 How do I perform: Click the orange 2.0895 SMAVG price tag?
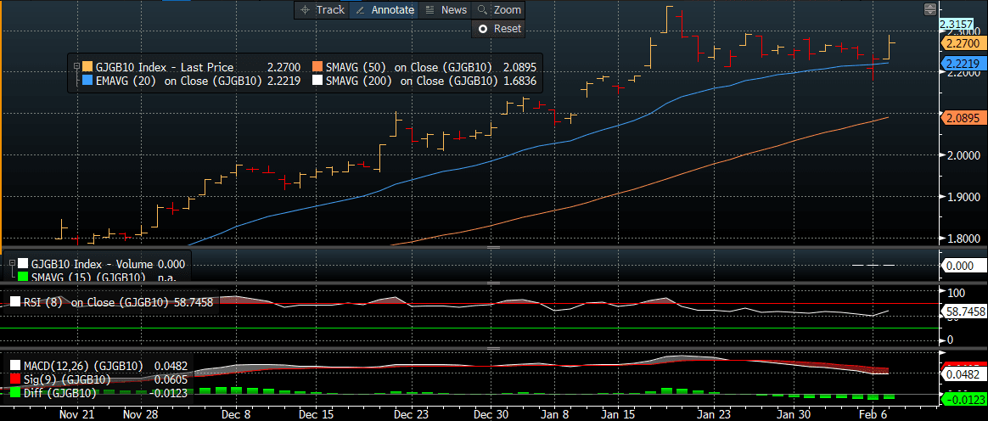(963, 120)
